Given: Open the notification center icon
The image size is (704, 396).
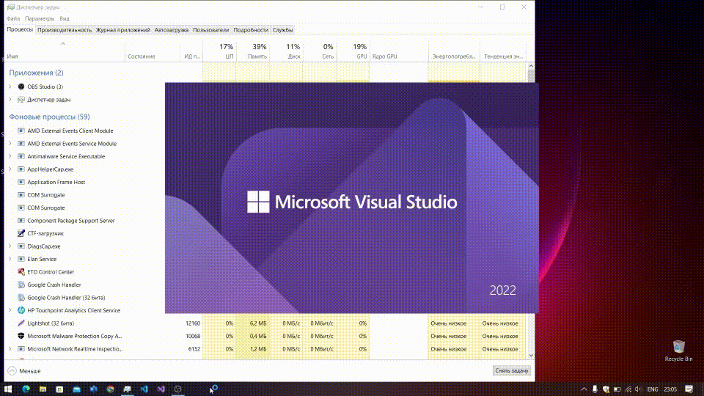Looking at the screenshot, I should pyautogui.click(x=689, y=389).
